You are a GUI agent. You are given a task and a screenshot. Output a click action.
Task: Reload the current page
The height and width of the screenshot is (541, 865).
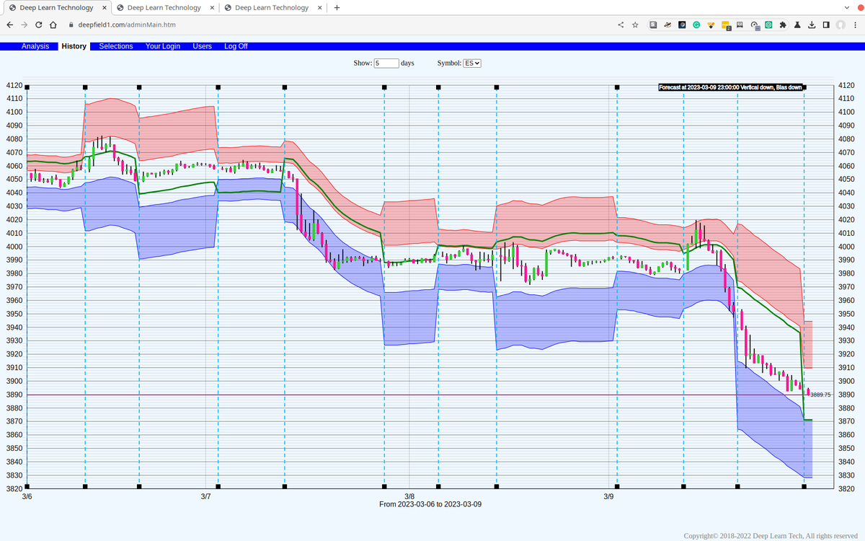tap(39, 25)
